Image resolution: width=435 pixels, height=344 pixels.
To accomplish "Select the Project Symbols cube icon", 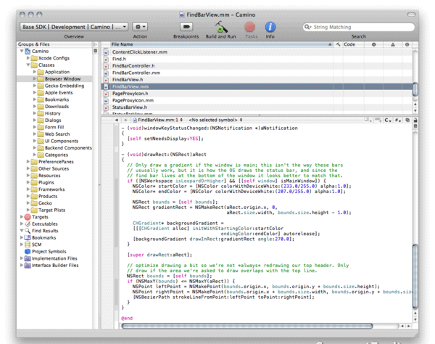I will (x=28, y=252).
